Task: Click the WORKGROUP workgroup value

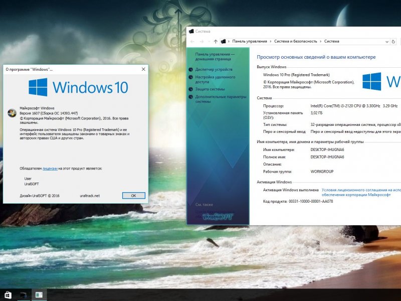Action: [x=322, y=172]
